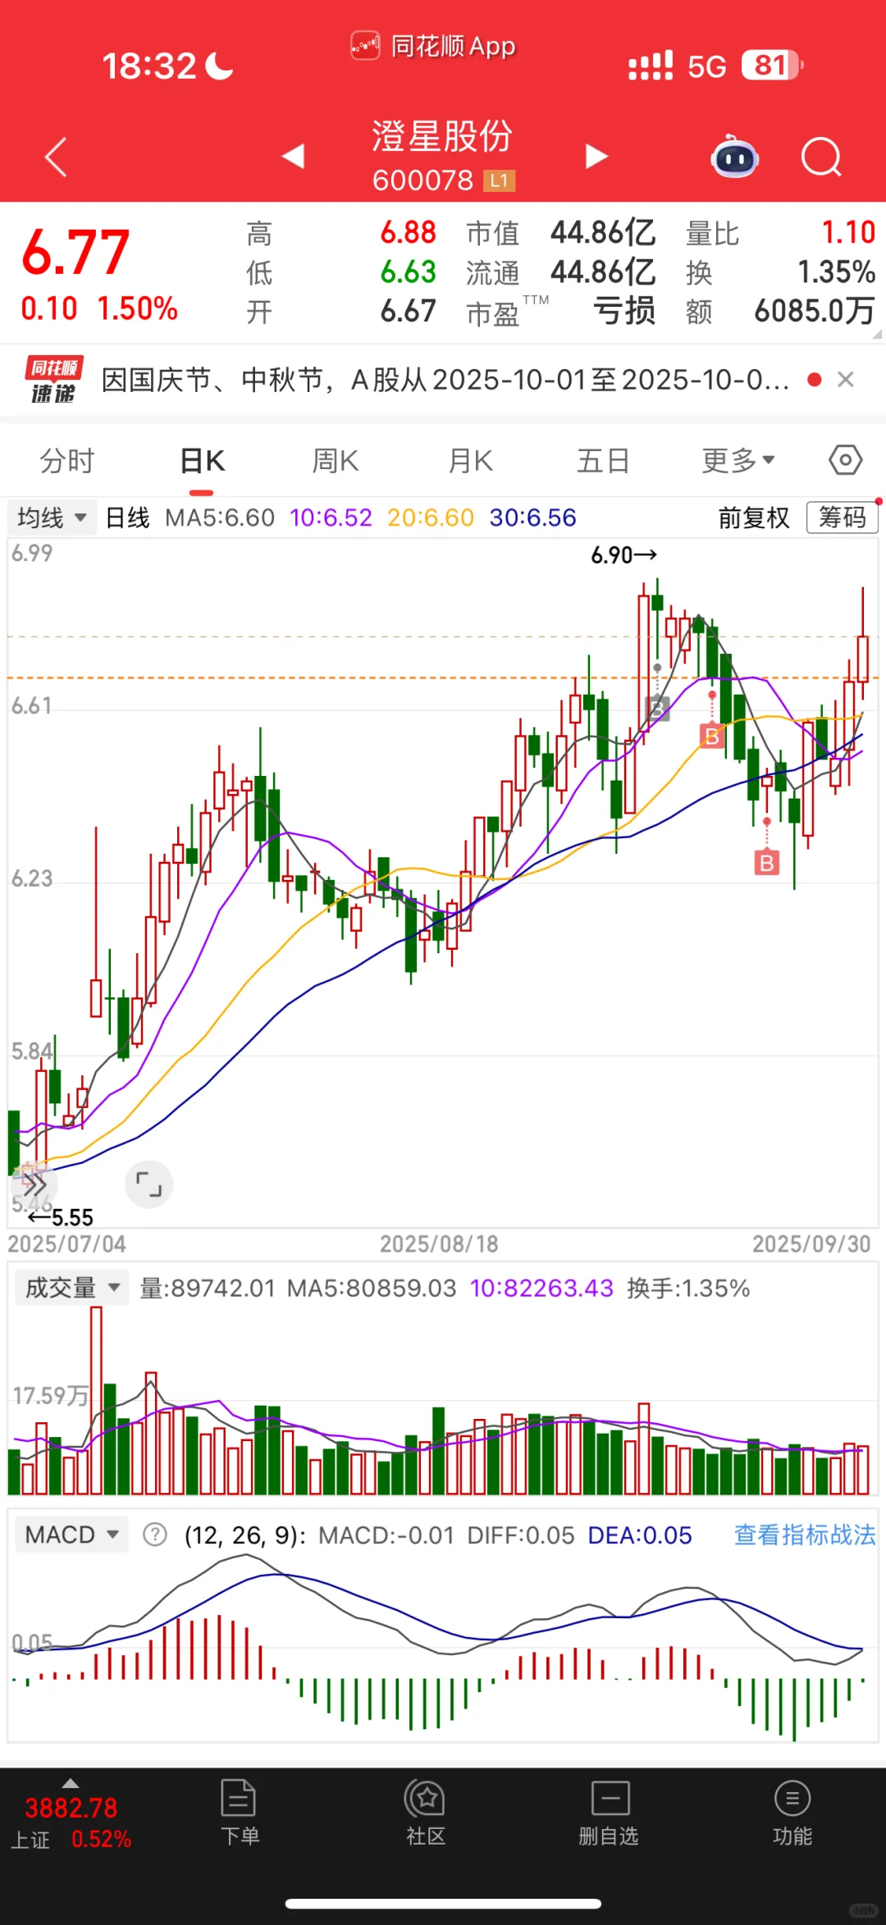
Task: Tap the blue 30:6.56 MA label
Action: coord(533,518)
